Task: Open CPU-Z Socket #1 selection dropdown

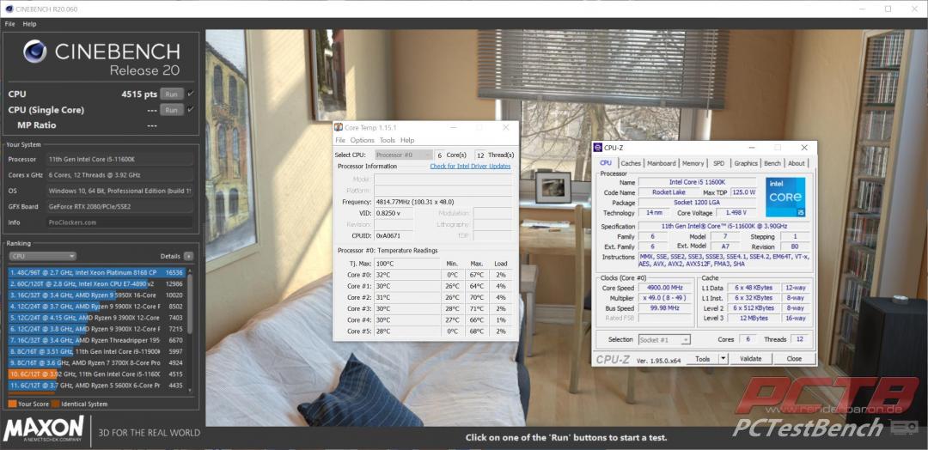Action: [x=664, y=339]
